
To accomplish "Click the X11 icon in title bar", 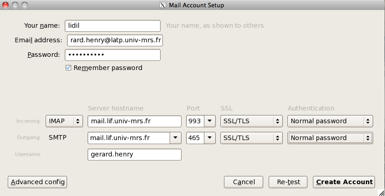I will (x=162, y=5).
